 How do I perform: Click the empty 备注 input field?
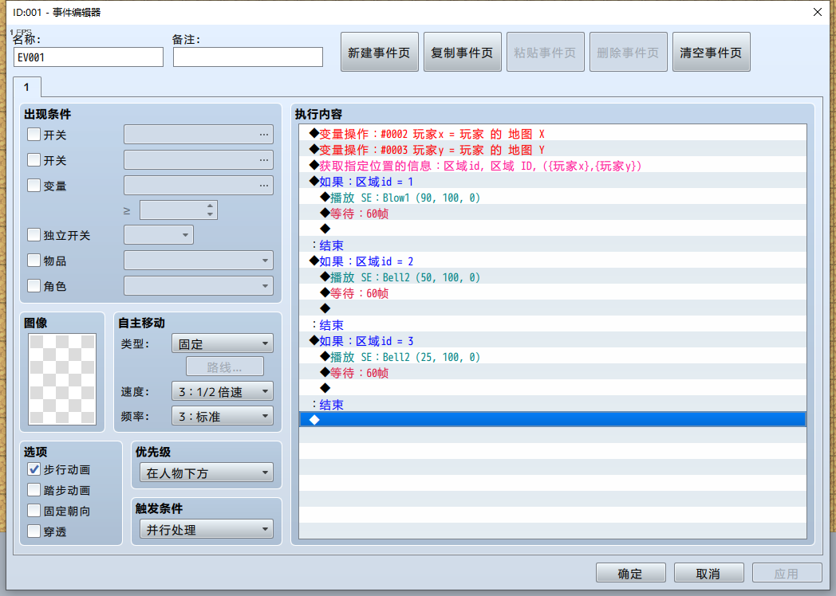click(248, 57)
